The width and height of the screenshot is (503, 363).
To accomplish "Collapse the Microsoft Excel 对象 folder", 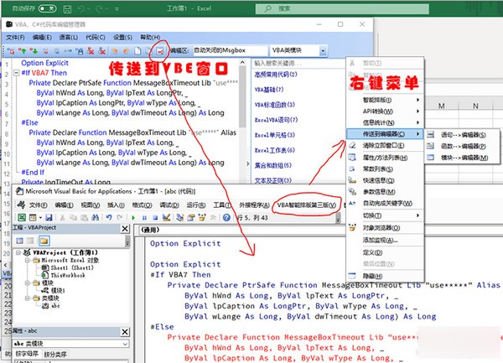I will click(x=28, y=260).
